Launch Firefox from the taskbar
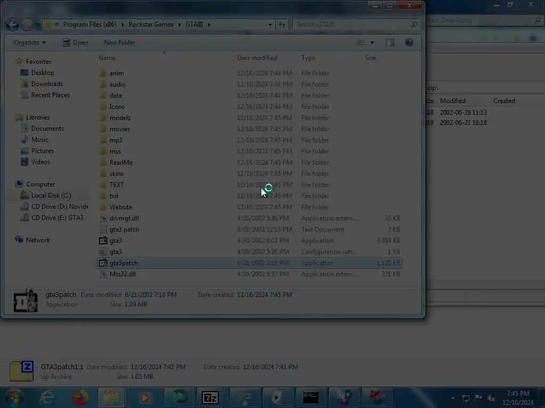The width and height of the screenshot is (545, 408). click(80, 397)
